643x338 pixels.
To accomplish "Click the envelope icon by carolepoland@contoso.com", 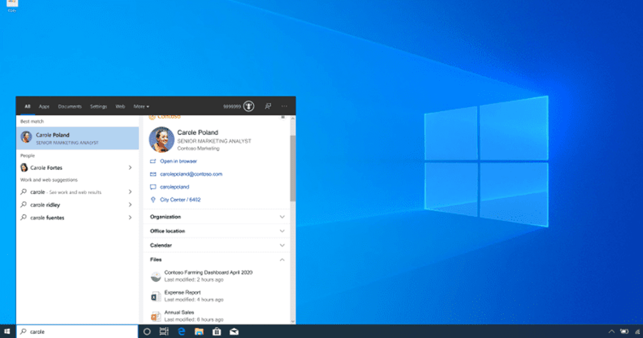I will click(153, 174).
